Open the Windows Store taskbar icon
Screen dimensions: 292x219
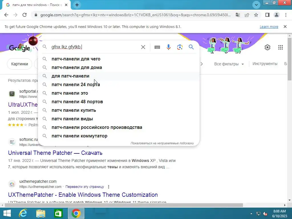58,213
